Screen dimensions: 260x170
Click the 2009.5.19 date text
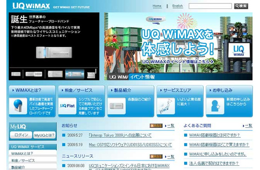point(75,145)
